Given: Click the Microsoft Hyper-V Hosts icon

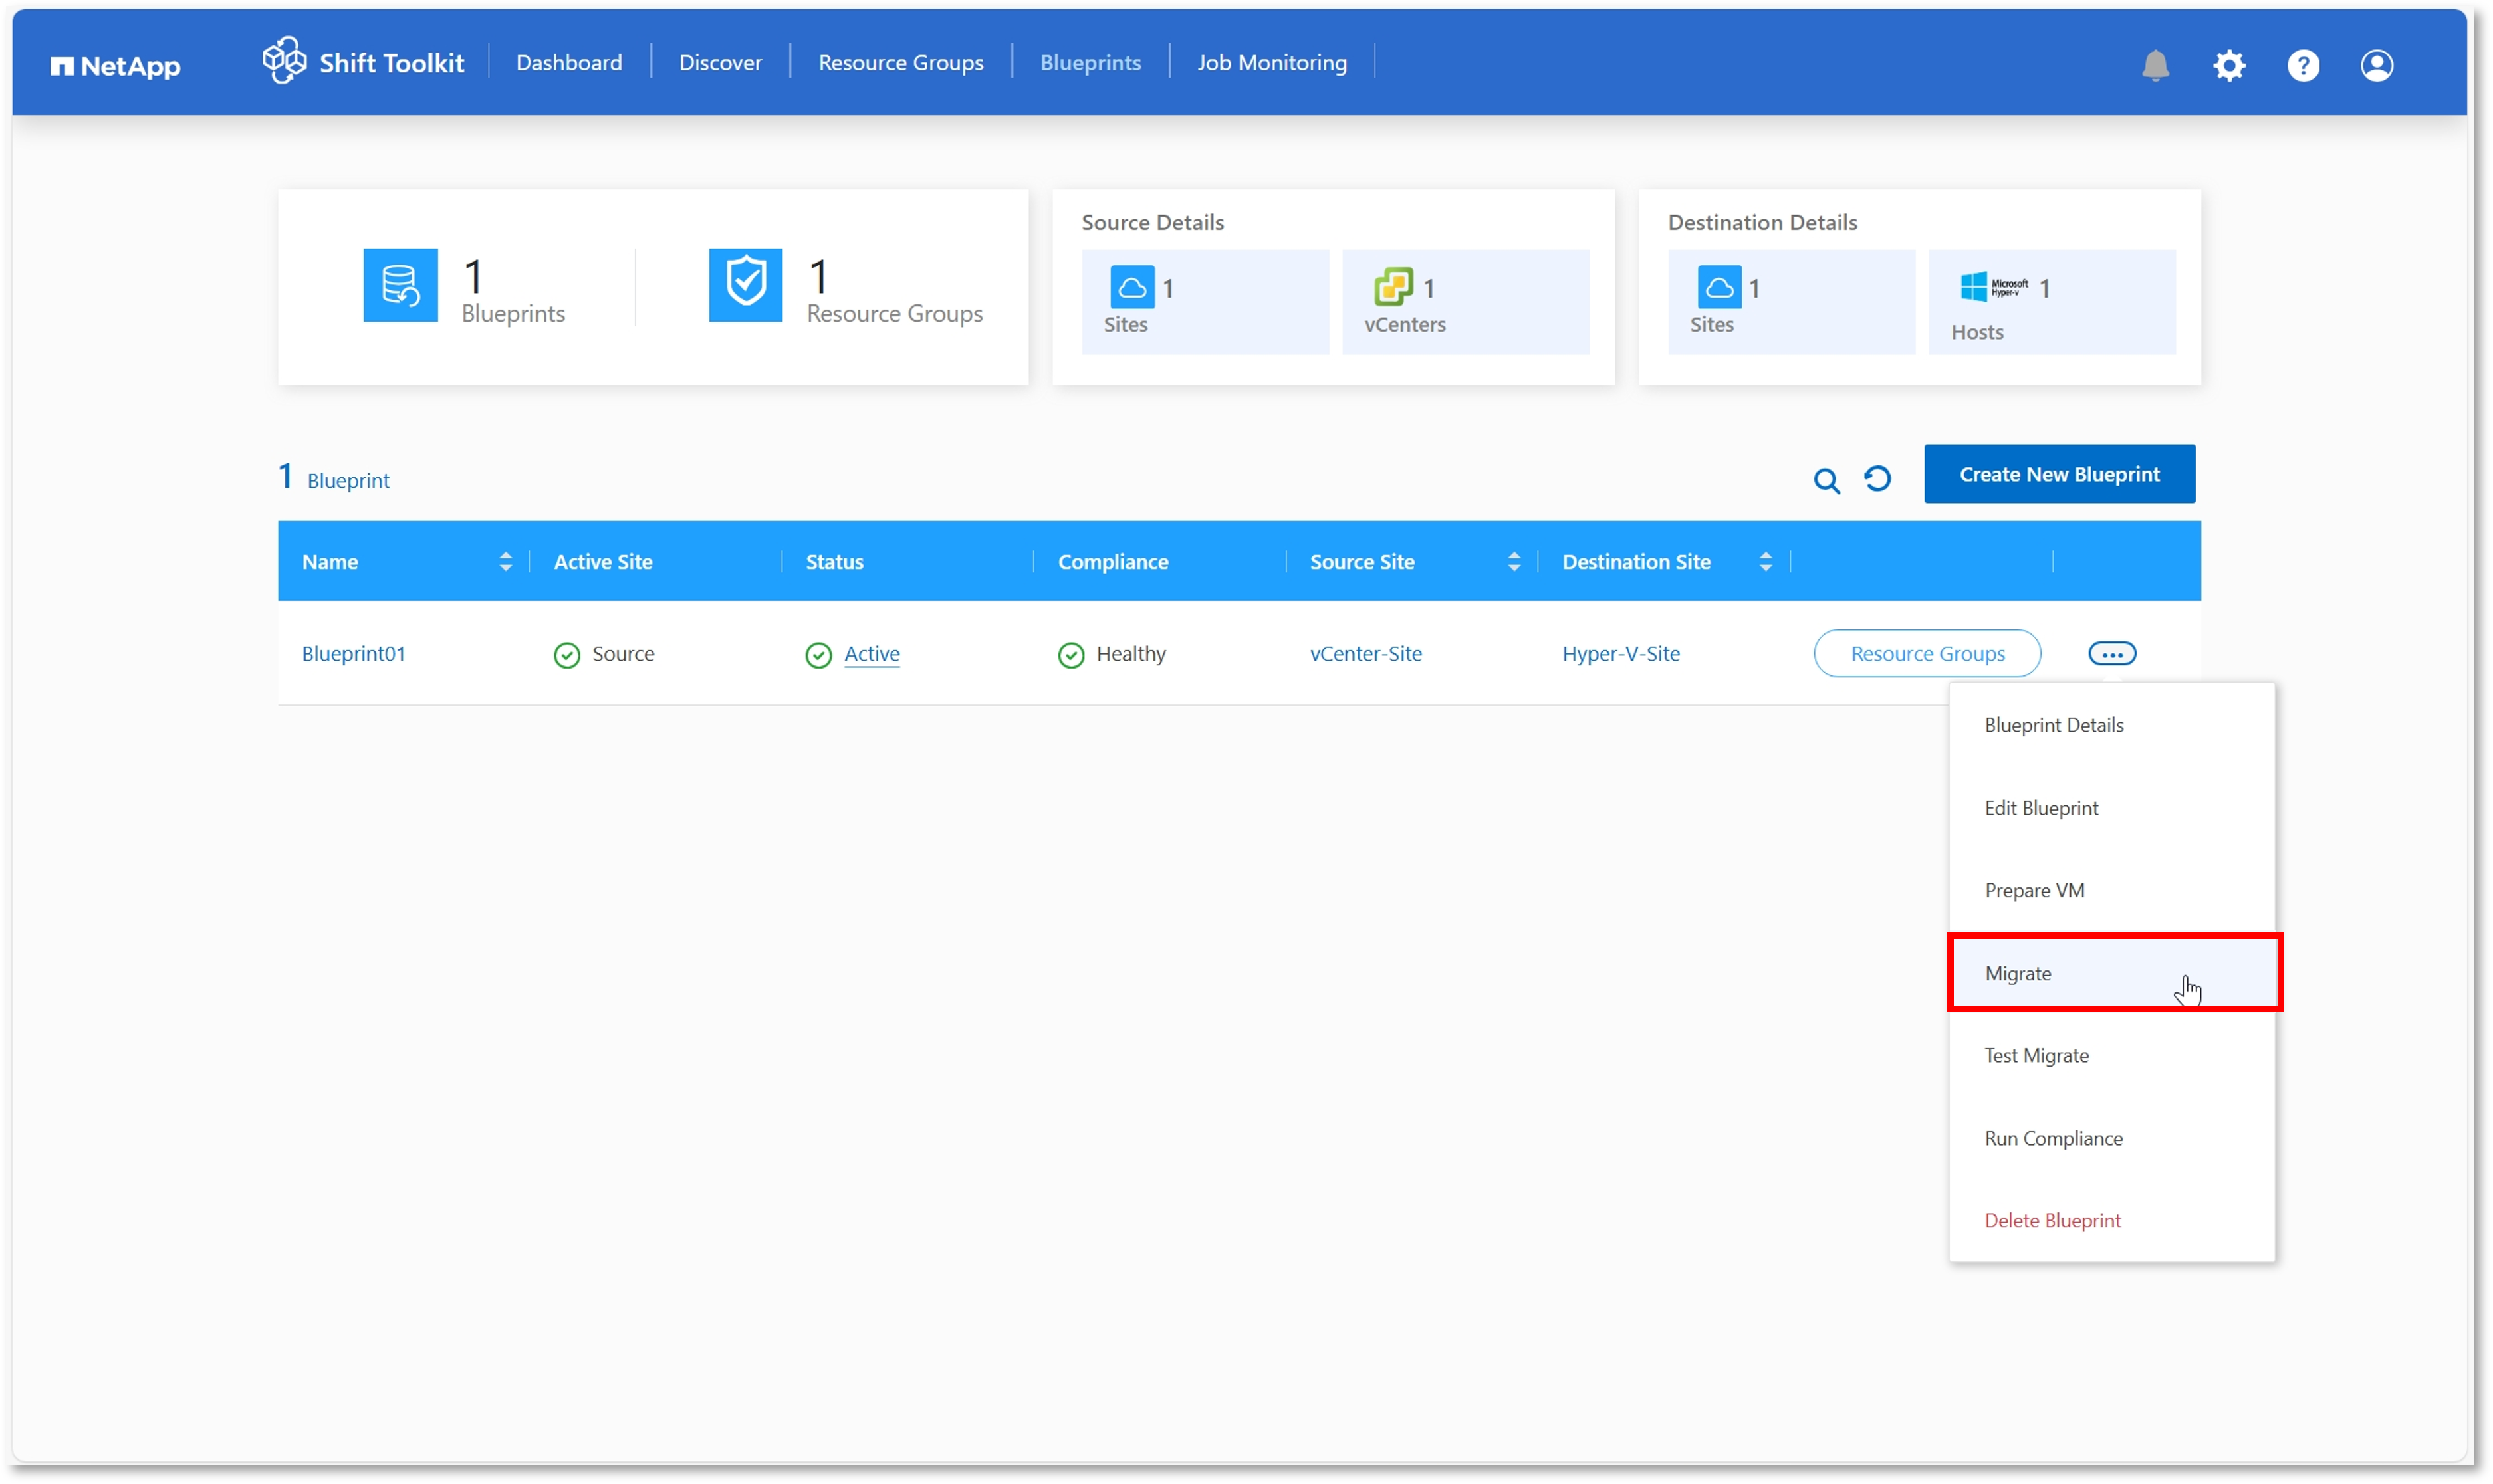Looking at the screenshot, I should pyautogui.click(x=1993, y=287).
